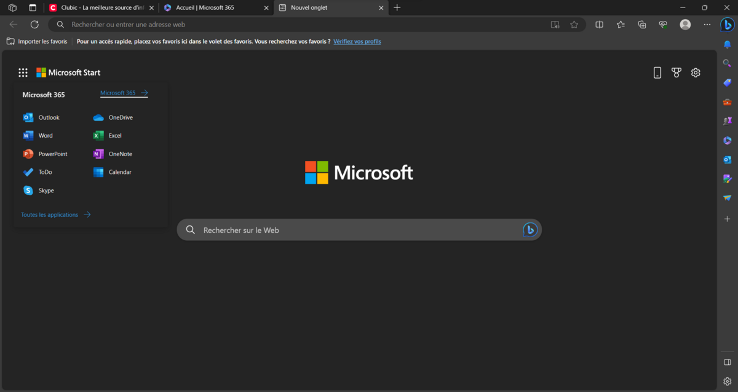This screenshot has width=738, height=392.
Task: Open Calendar from the app list
Action: pyautogui.click(x=113, y=172)
